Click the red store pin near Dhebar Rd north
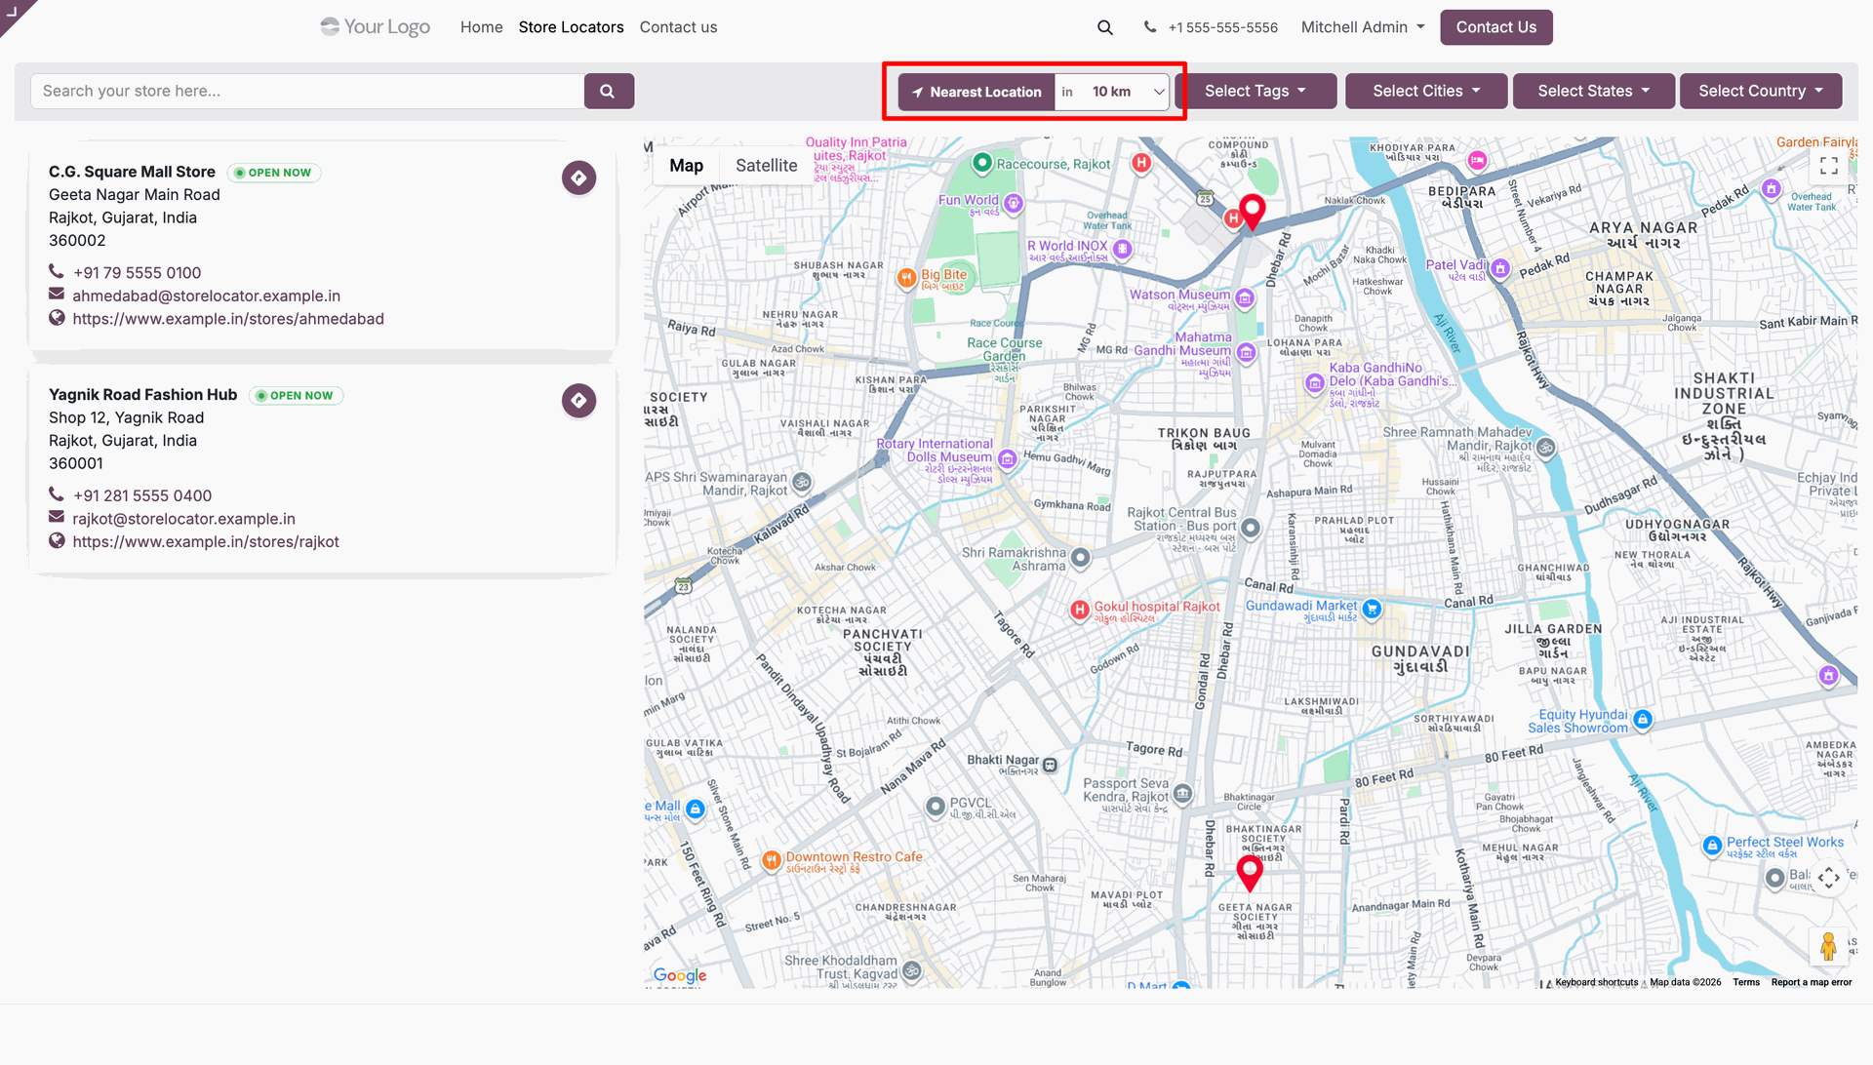 click(1253, 212)
